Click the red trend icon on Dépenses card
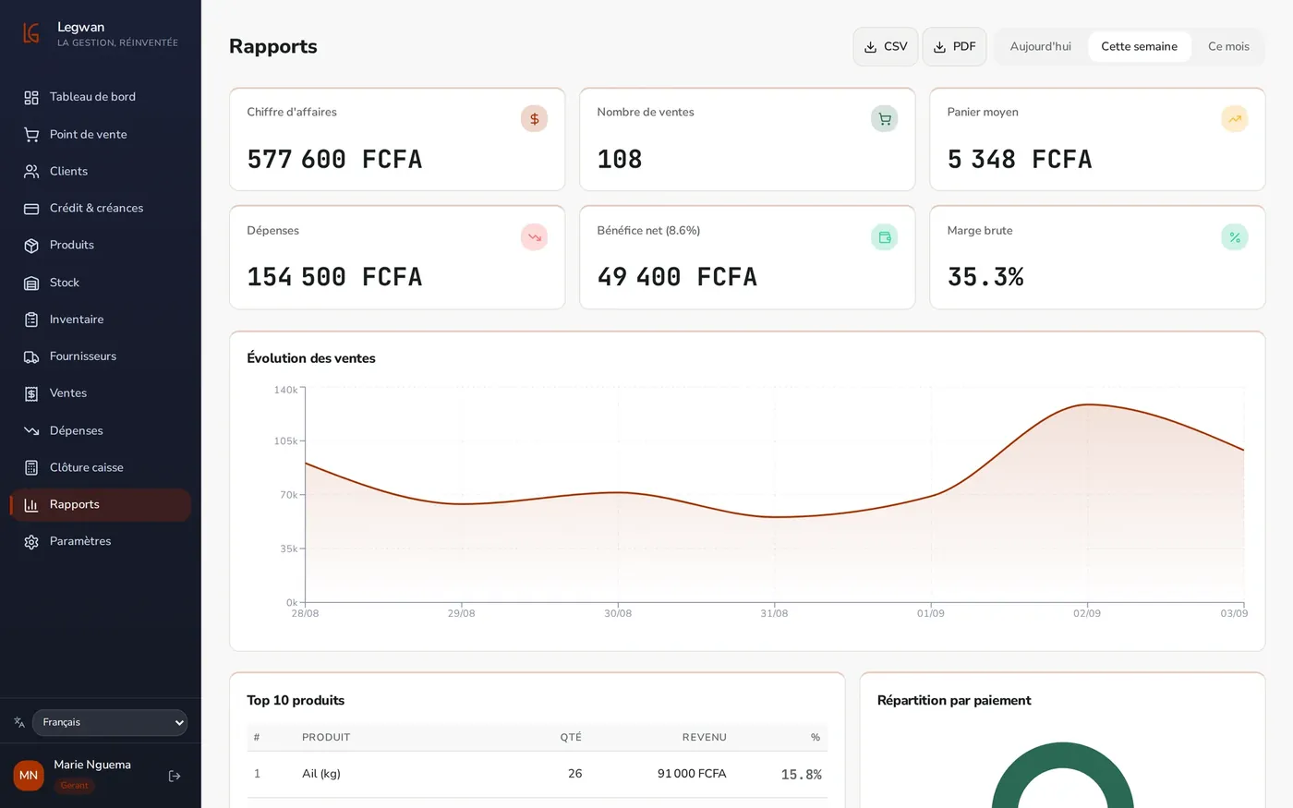Screen dimensions: 1293x808 pos(534,237)
